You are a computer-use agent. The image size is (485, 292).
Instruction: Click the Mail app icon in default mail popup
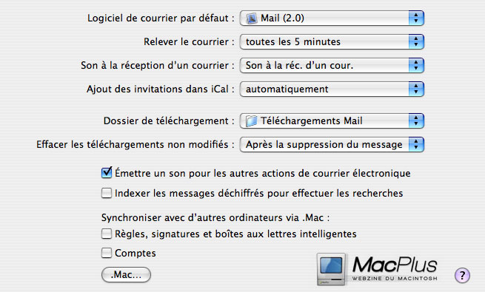[252, 18]
